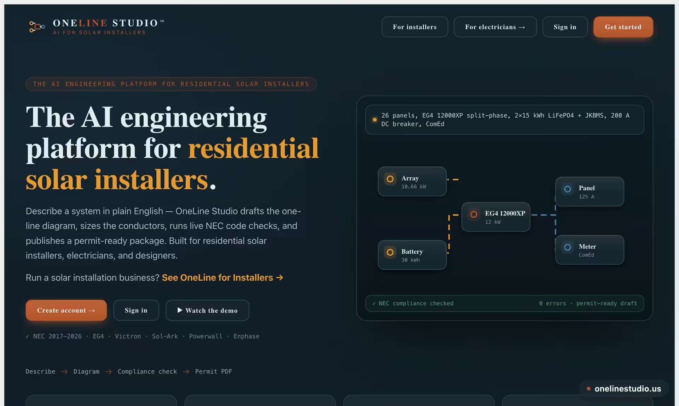Screen dimensions: 679x406
Task: Click the NEC 2017–2026 text
Action: coord(57,336)
